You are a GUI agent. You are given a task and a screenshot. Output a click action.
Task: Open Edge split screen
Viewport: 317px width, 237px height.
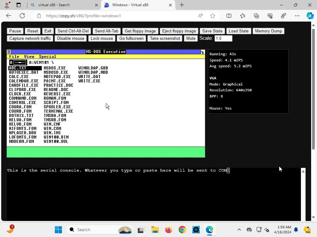coord(229,16)
